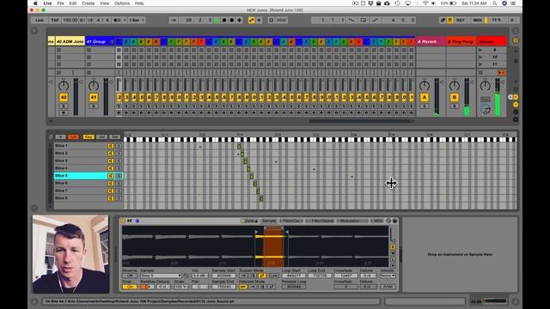Click the transport Stop button

224,21
